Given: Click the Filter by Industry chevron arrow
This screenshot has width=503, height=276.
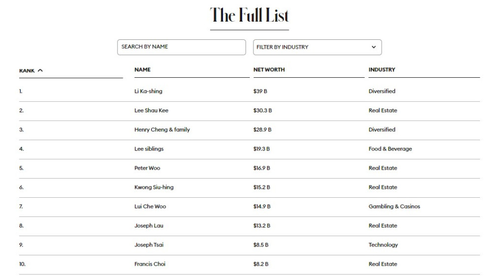Looking at the screenshot, I should coord(373,47).
